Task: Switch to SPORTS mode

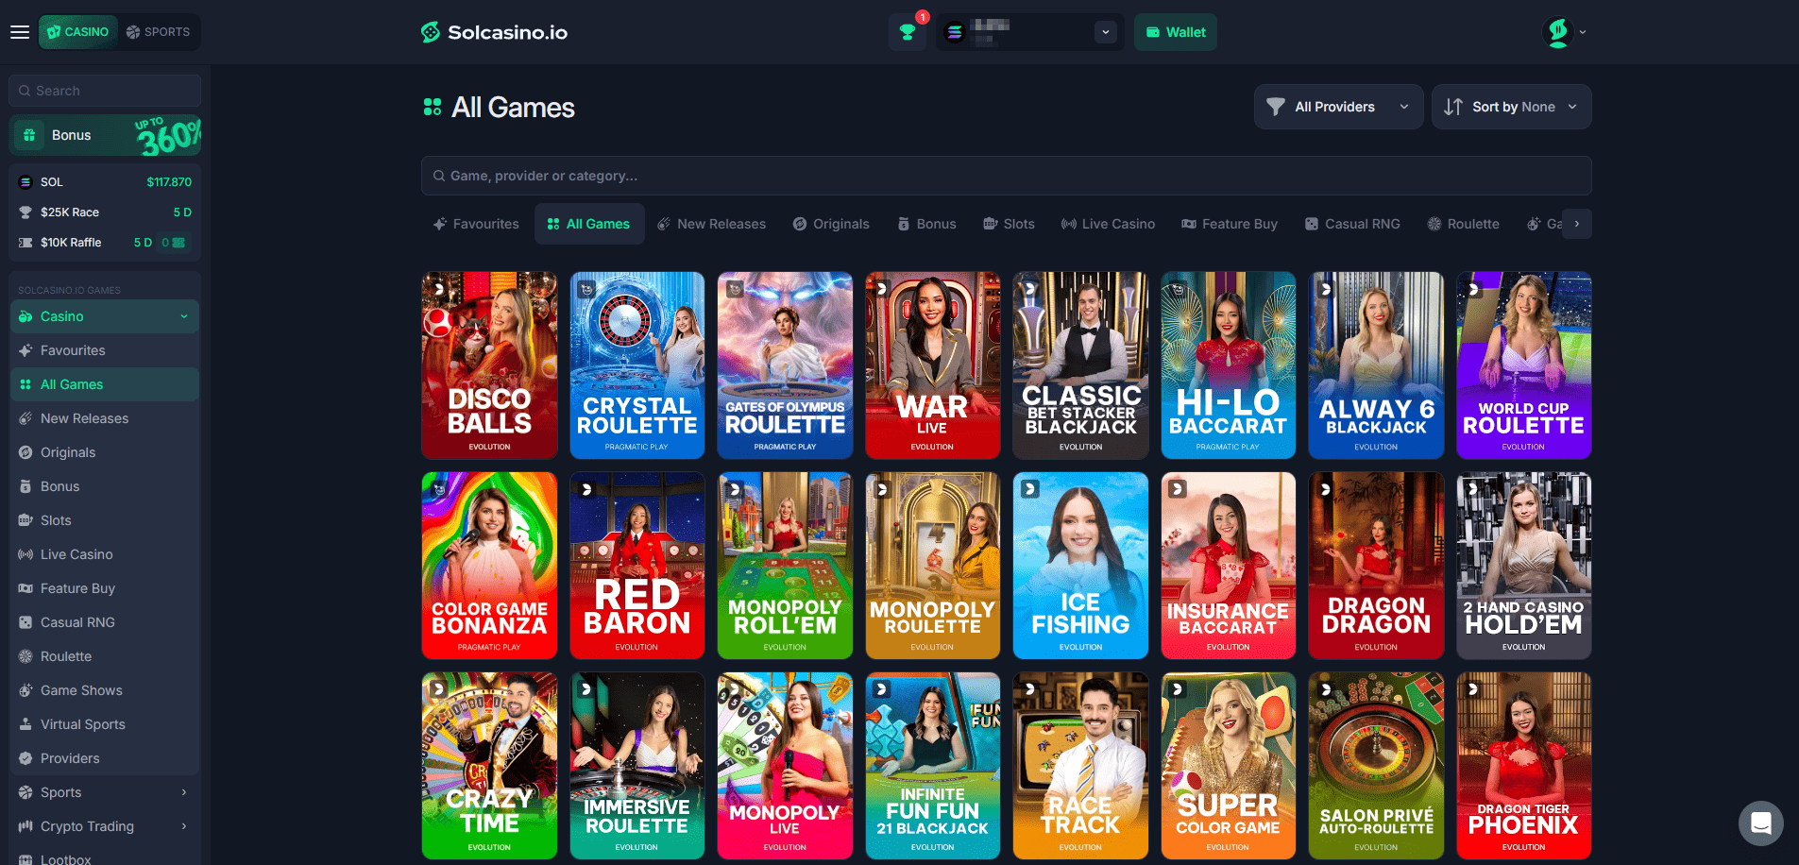Action: [159, 32]
